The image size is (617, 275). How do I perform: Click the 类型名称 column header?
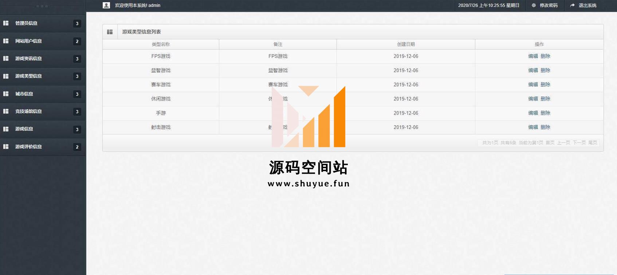pos(161,44)
